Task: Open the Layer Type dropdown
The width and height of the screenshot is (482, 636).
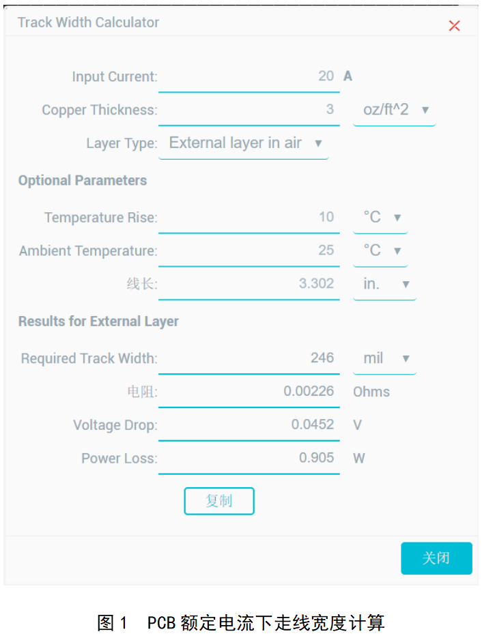Action: (x=244, y=143)
